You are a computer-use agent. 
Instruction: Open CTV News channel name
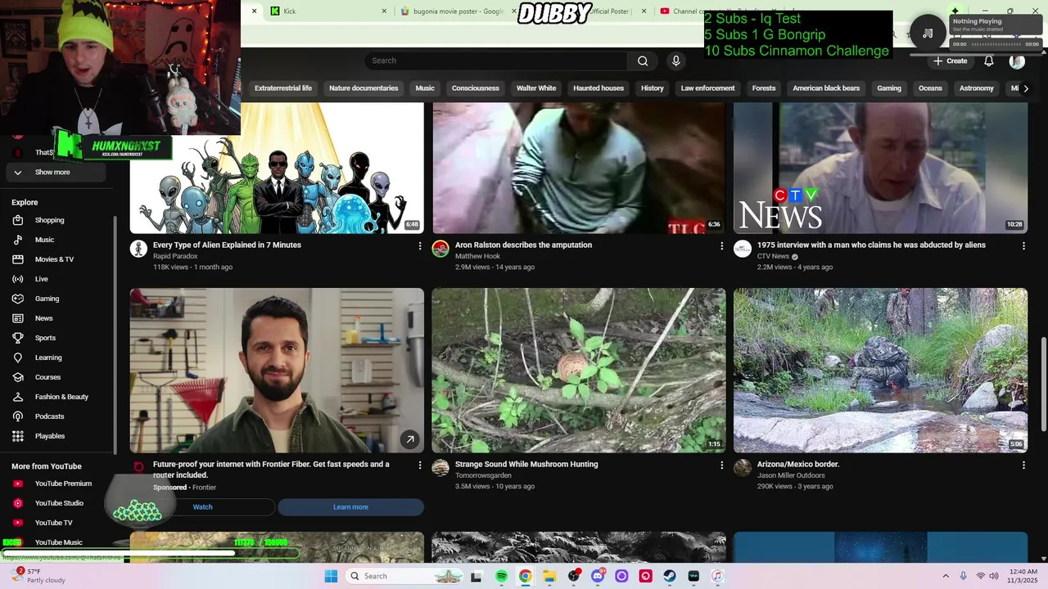coord(773,256)
